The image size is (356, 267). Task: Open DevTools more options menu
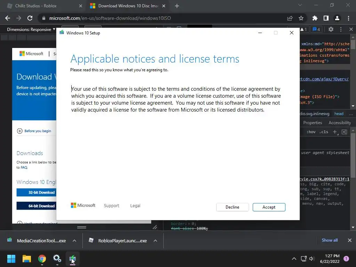tap(341, 29)
